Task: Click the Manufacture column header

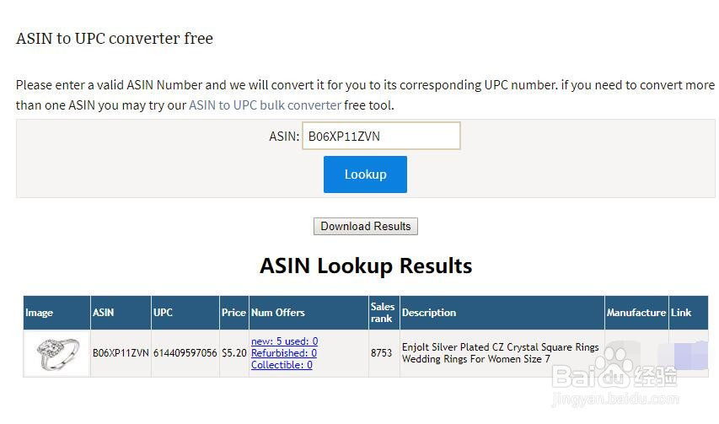Action: pyautogui.click(x=636, y=313)
